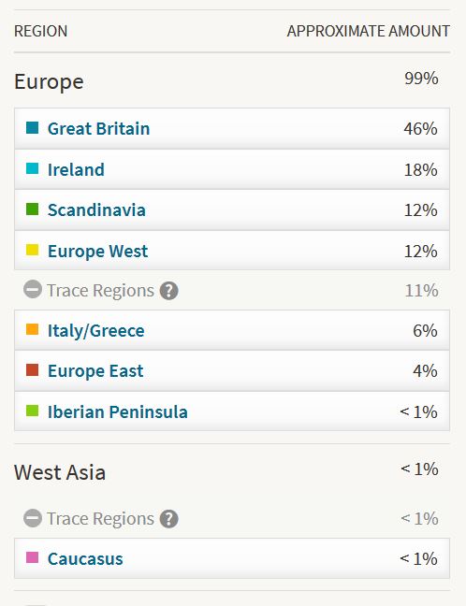The image size is (466, 606).
Task: Select the Scandinavia region
Action: (96, 210)
